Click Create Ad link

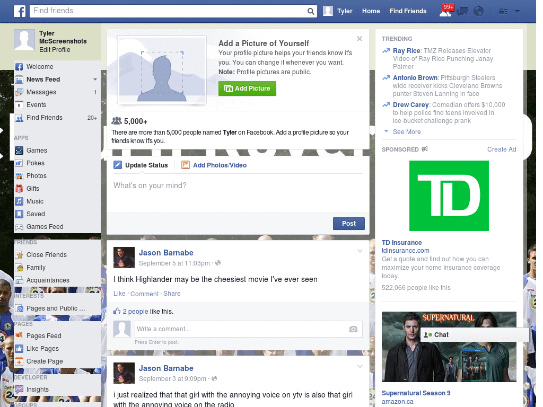pyautogui.click(x=502, y=149)
